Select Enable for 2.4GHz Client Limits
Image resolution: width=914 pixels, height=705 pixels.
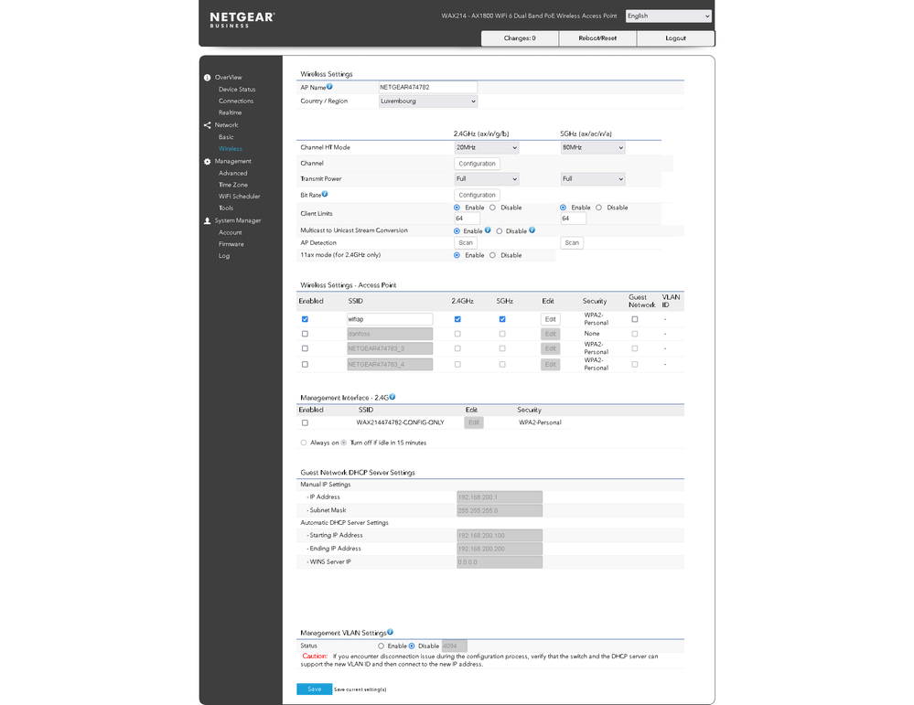[x=457, y=208]
